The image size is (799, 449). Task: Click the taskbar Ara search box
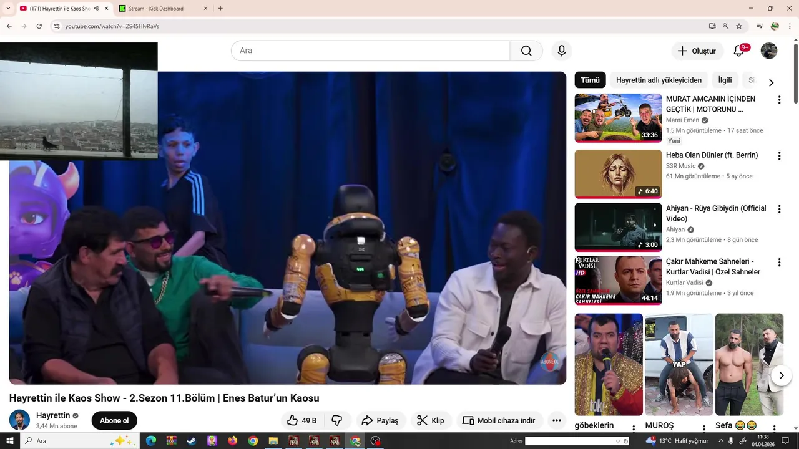(x=80, y=441)
